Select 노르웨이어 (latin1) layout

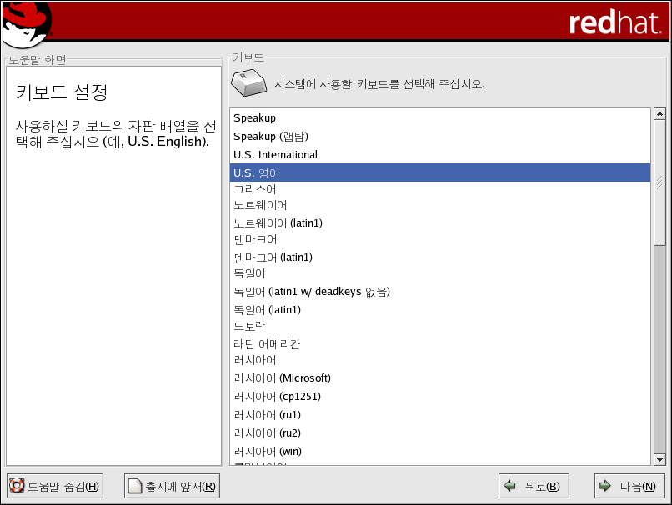point(278,223)
